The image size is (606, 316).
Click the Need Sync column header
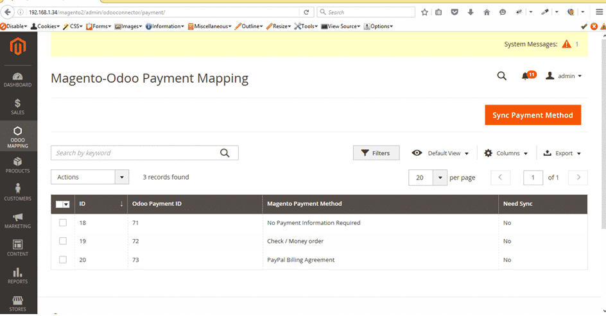point(543,204)
